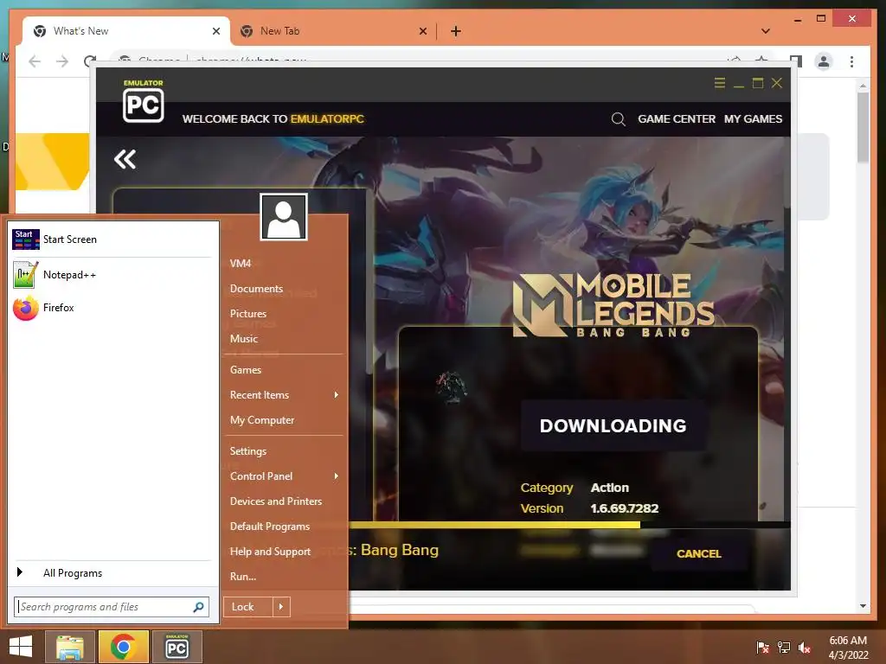Viewport: 886px width, 664px height.
Task: Open Start Screen from the Start menu
Action: pyautogui.click(x=112, y=239)
